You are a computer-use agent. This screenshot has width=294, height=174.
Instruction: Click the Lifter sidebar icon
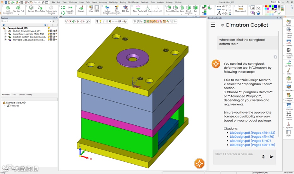tap(289, 70)
